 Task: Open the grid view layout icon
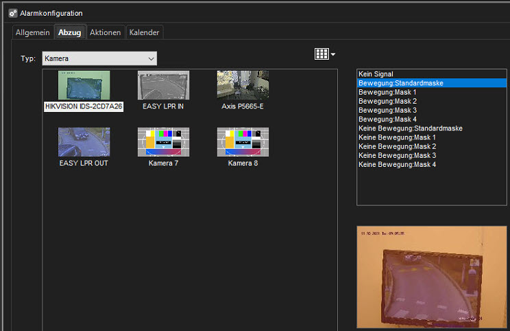pyautogui.click(x=321, y=54)
